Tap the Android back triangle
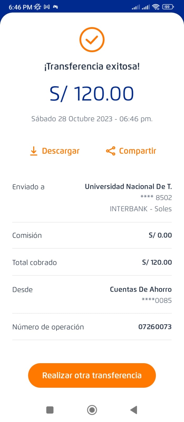Viewport: 184px width, 422px height. 134,410
